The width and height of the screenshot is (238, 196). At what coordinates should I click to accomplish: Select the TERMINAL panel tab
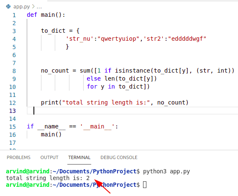tap(79, 157)
